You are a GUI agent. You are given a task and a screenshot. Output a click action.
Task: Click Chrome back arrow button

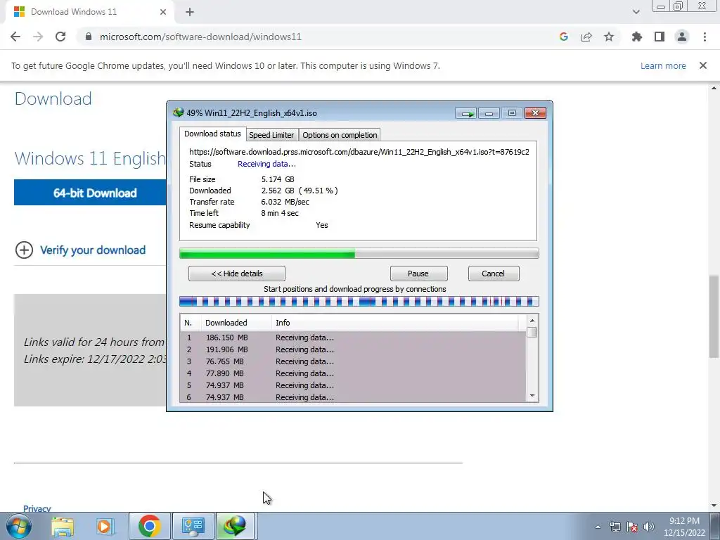coord(15,37)
